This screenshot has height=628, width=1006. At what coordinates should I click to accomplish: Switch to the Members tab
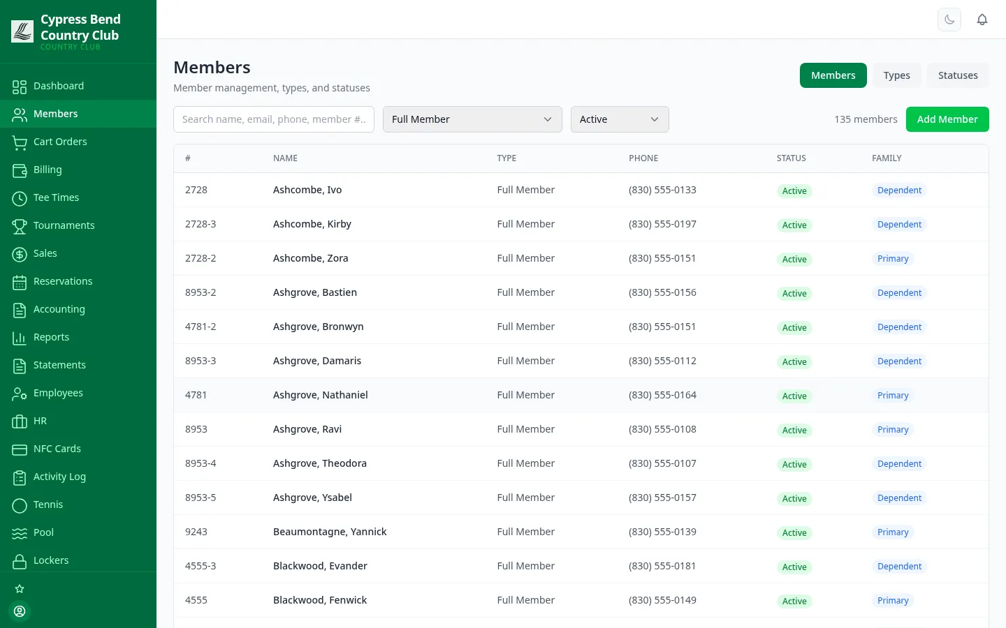coord(833,75)
